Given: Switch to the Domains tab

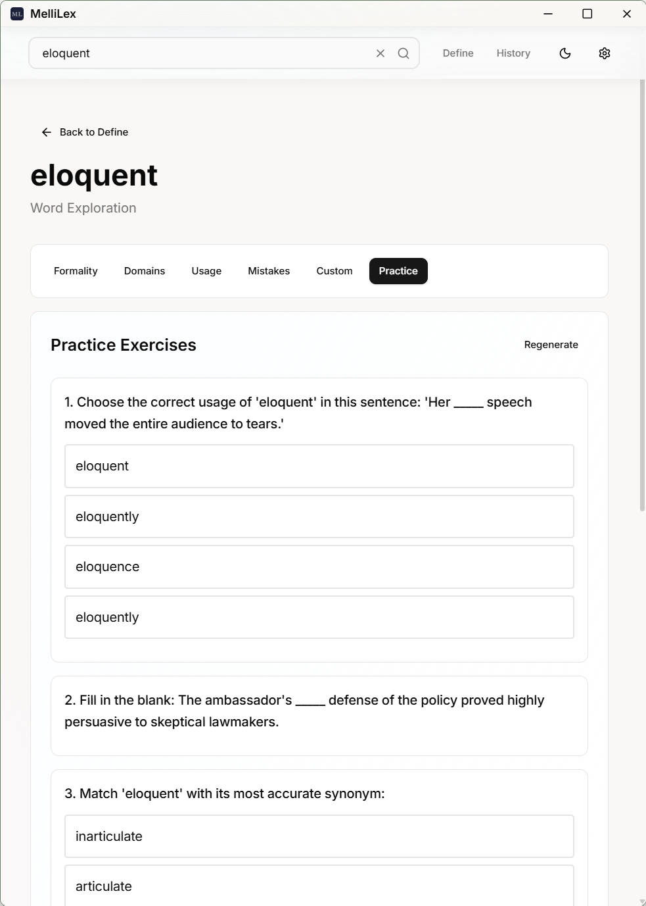Looking at the screenshot, I should click(x=145, y=271).
